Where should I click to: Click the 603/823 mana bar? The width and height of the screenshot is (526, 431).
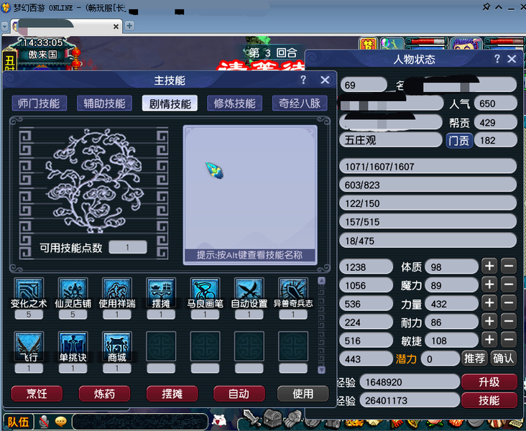[428, 185]
